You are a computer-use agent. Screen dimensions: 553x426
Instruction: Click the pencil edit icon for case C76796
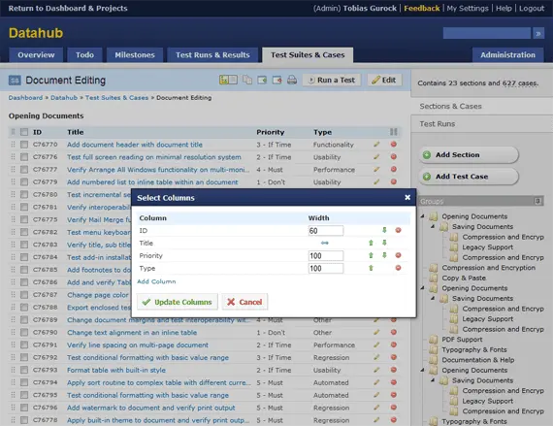point(376,408)
